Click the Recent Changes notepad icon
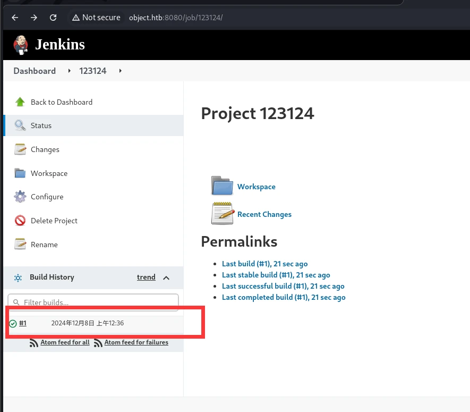Image resolution: width=470 pixels, height=412 pixels. [223, 213]
